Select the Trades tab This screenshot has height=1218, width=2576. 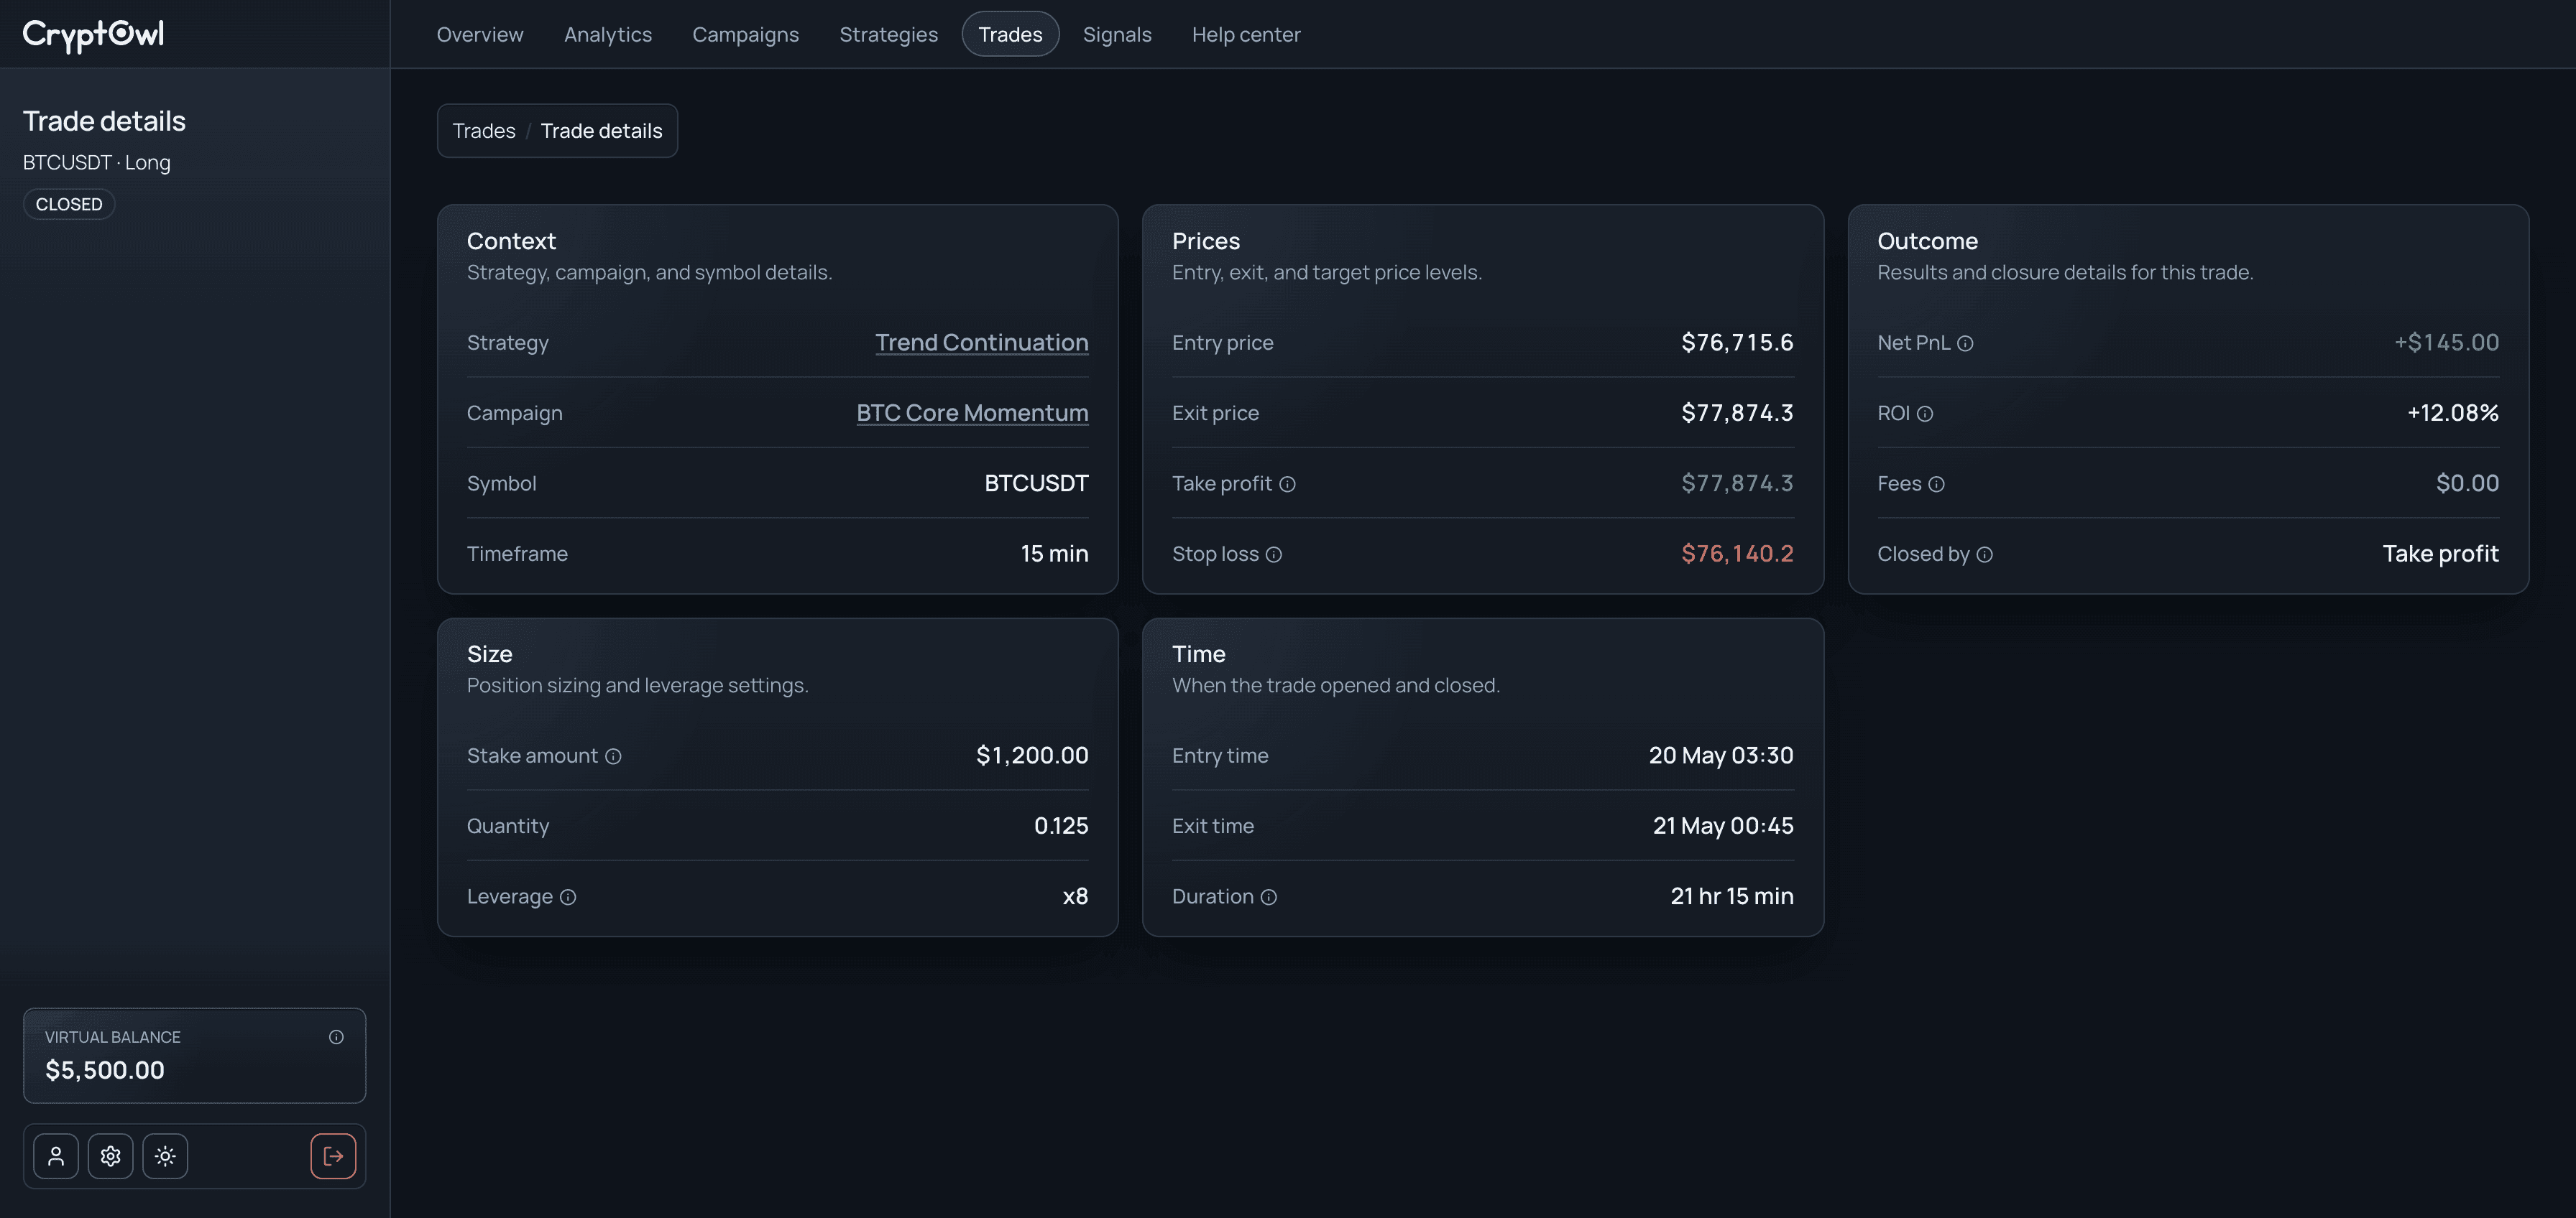click(x=1010, y=34)
